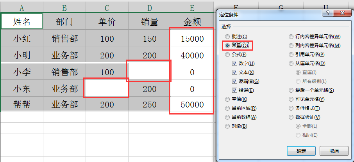Click 小明's 业务部 department cell
This screenshot has width=354, height=162.
64,55
